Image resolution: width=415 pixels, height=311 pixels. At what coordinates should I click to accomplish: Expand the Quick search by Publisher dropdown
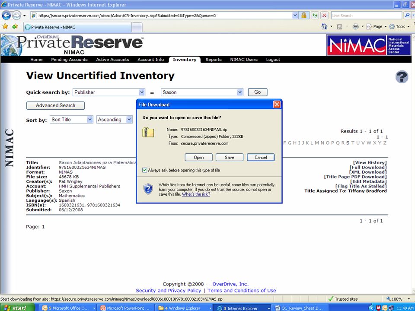142,92
